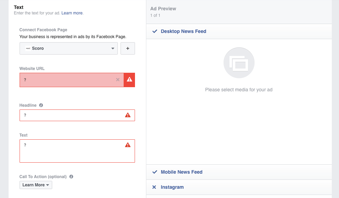
Task: Enable the Instagram placement X mark
Action: pyautogui.click(x=154, y=187)
